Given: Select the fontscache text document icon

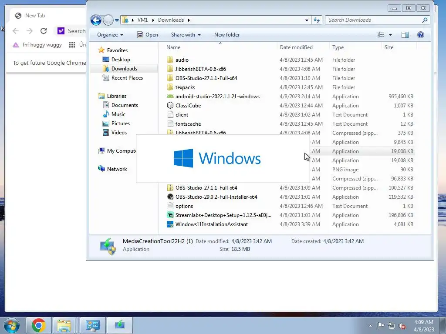Looking at the screenshot, I should click(170, 124).
